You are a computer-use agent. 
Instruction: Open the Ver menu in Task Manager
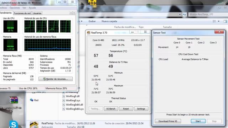24,8
